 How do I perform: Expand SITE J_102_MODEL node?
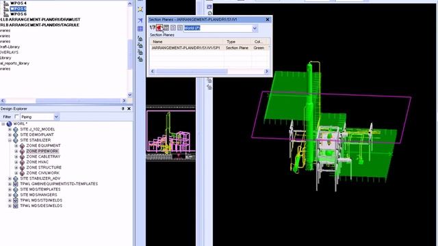click(10, 129)
